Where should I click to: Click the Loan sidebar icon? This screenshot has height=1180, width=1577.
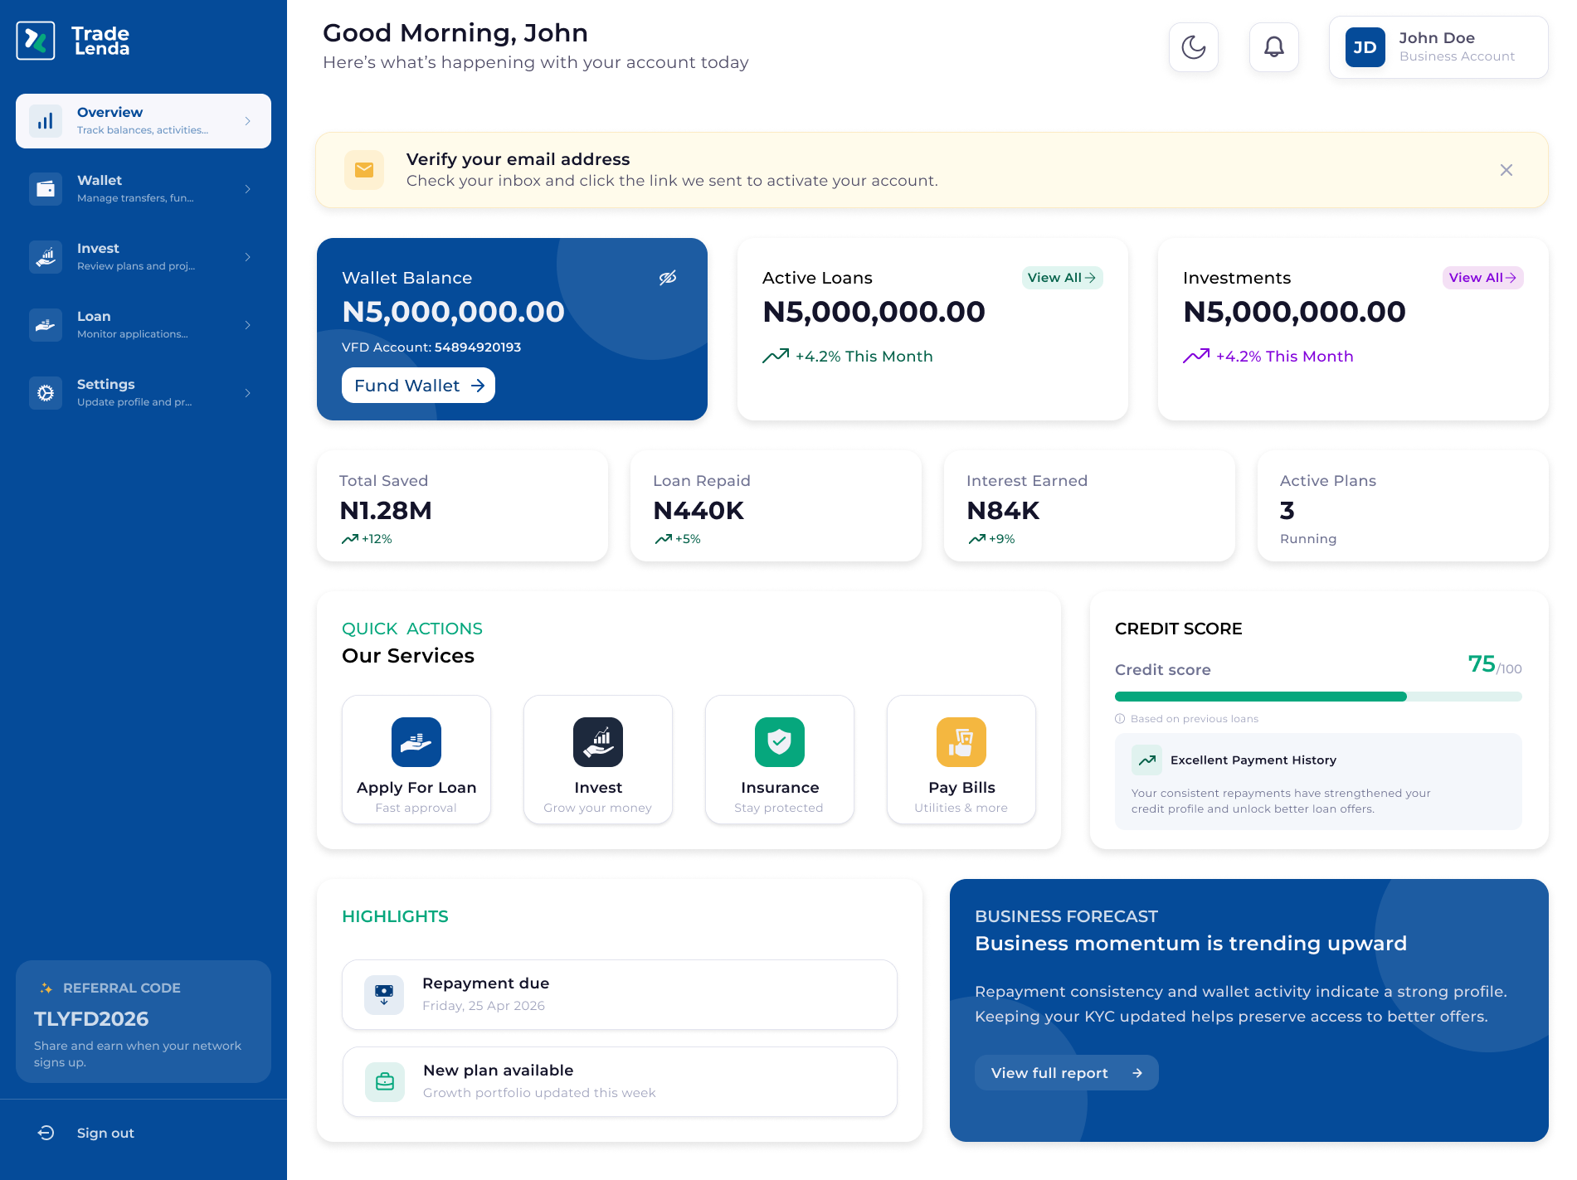pos(46,325)
